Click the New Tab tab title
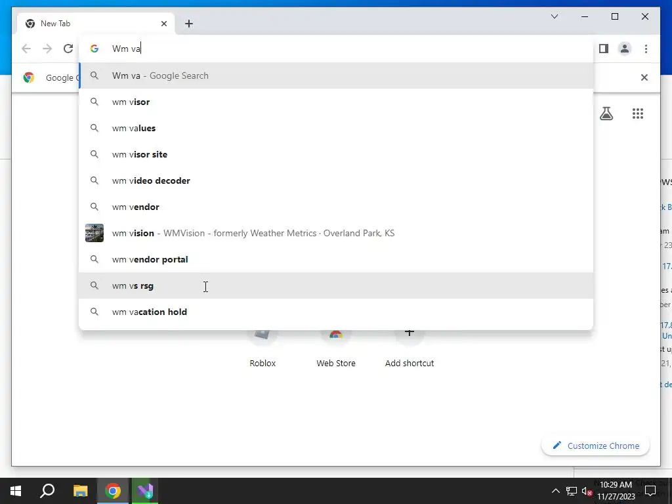Screen dimensions: 672x504 [x=55, y=24]
